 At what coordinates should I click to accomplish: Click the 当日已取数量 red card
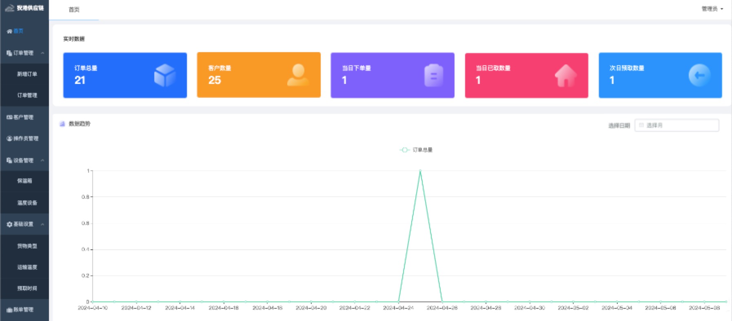526,75
